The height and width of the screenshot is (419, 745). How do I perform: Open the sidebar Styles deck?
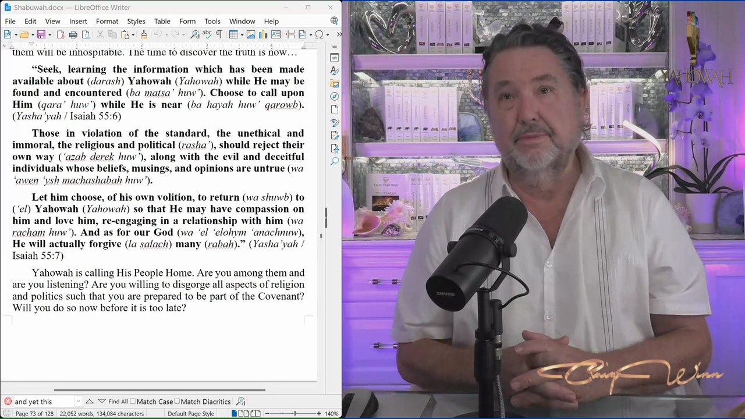335,70
